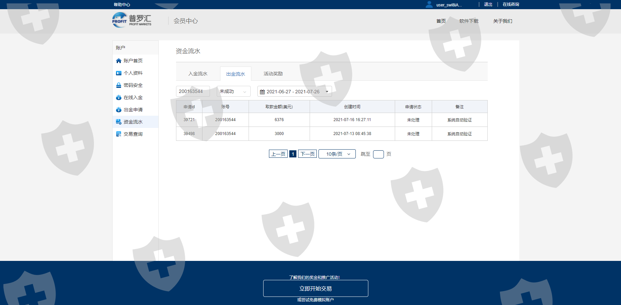Click the 退出 logout link
This screenshot has height=305, width=621.
point(488,4)
